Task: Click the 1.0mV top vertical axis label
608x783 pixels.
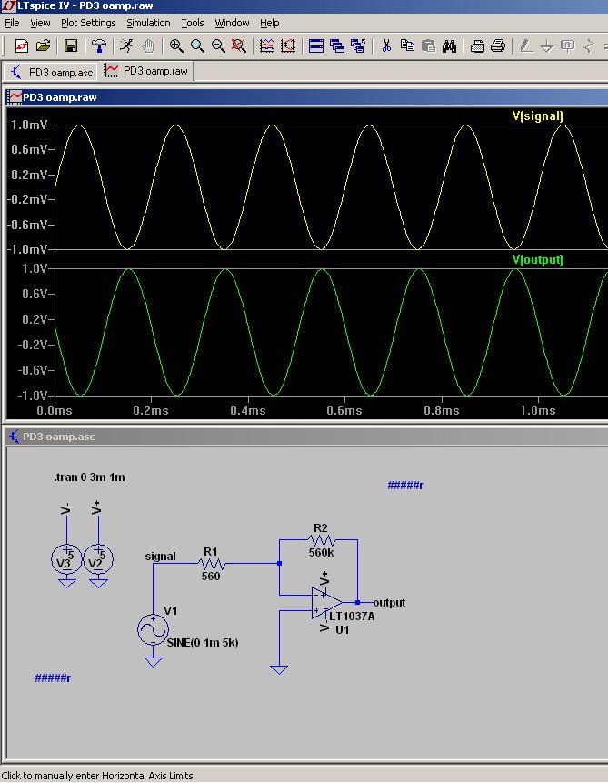Action: point(29,125)
